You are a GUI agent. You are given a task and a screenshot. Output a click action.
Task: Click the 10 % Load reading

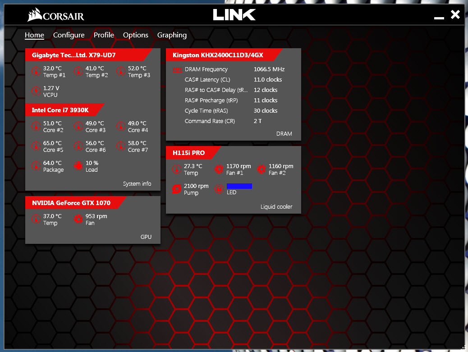coord(92,163)
